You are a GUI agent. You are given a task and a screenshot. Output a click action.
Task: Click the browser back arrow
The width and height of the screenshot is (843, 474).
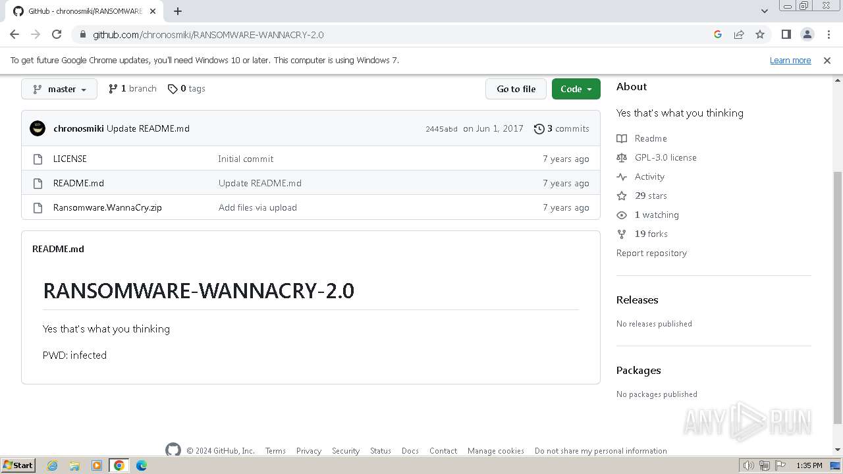pyautogui.click(x=14, y=34)
